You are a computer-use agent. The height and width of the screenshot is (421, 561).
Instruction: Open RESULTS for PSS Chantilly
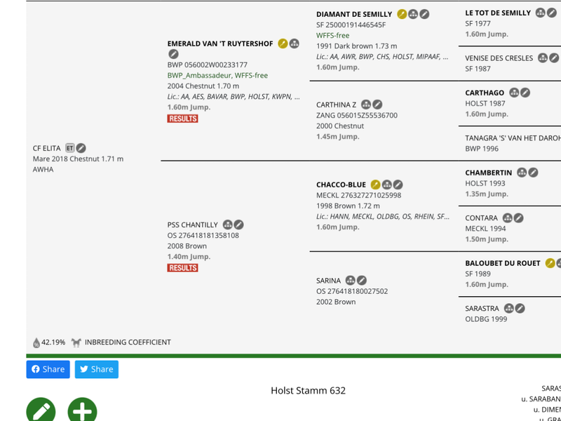pyautogui.click(x=182, y=268)
